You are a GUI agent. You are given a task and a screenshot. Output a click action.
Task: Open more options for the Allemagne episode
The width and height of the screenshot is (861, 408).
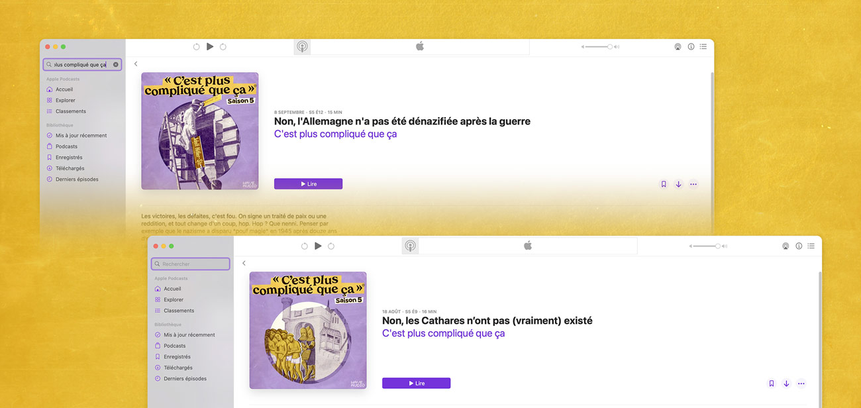pyautogui.click(x=693, y=184)
